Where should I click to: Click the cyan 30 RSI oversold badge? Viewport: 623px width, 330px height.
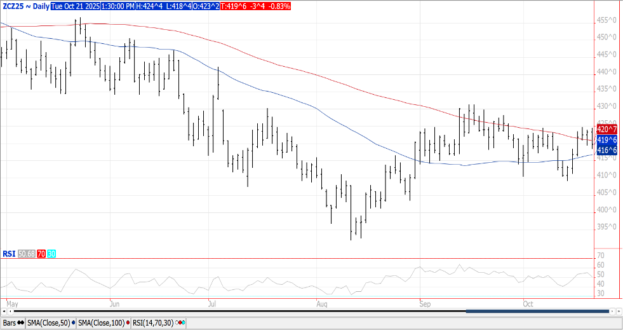(x=51, y=254)
